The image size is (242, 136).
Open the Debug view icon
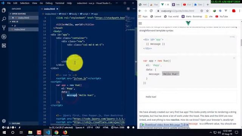(4, 37)
